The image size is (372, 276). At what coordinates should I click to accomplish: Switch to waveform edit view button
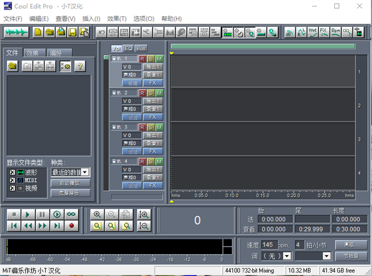tap(16, 32)
